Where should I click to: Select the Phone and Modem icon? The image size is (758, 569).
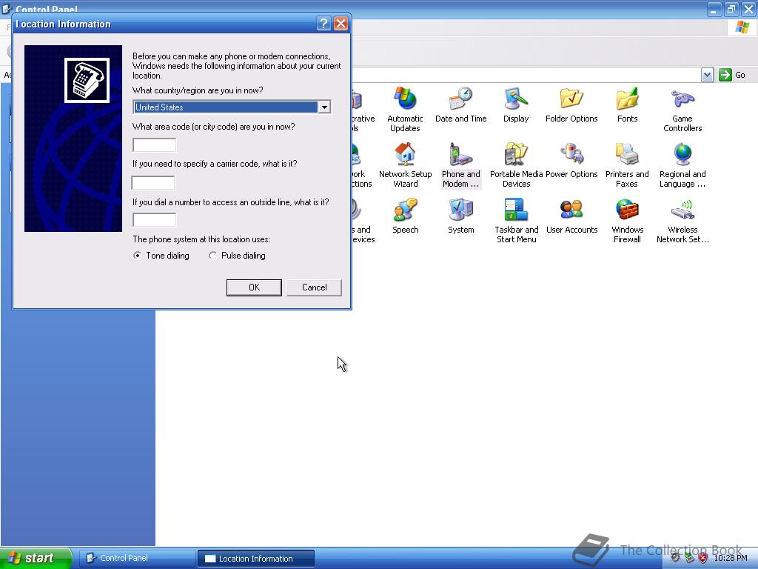(x=460, y=154)
